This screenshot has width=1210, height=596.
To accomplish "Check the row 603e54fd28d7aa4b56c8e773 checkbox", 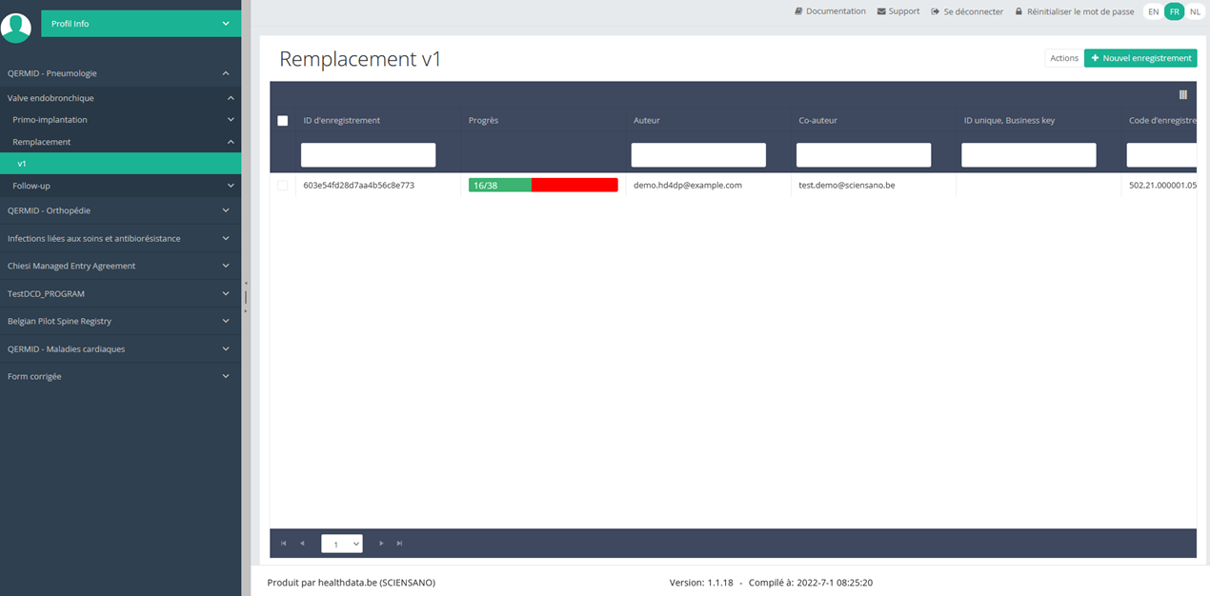I will (282, 186).
